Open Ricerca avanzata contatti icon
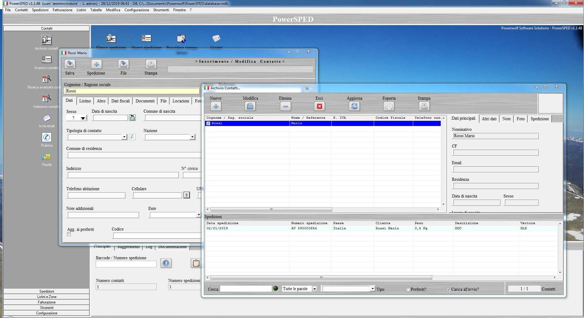 (x=47, y=79)
